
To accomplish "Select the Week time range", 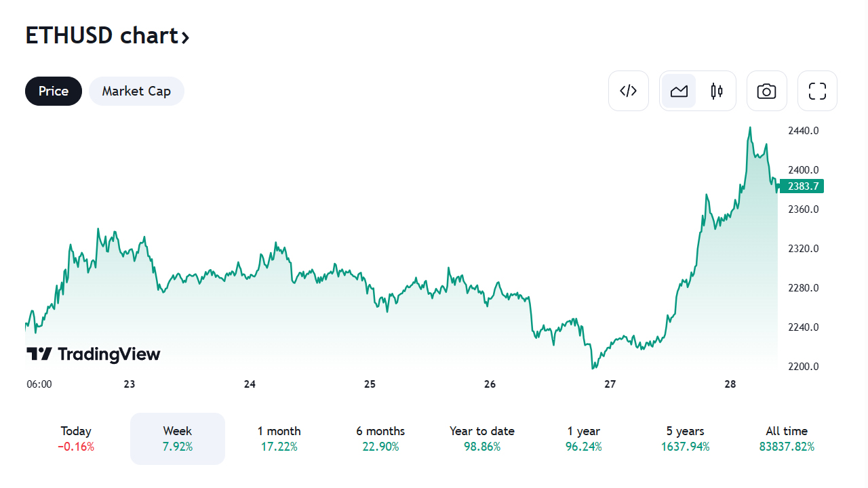I will [x=178, y=439].
